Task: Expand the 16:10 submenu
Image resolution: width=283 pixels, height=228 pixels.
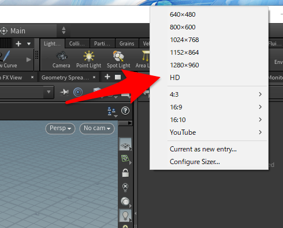Action: [209, 120]
